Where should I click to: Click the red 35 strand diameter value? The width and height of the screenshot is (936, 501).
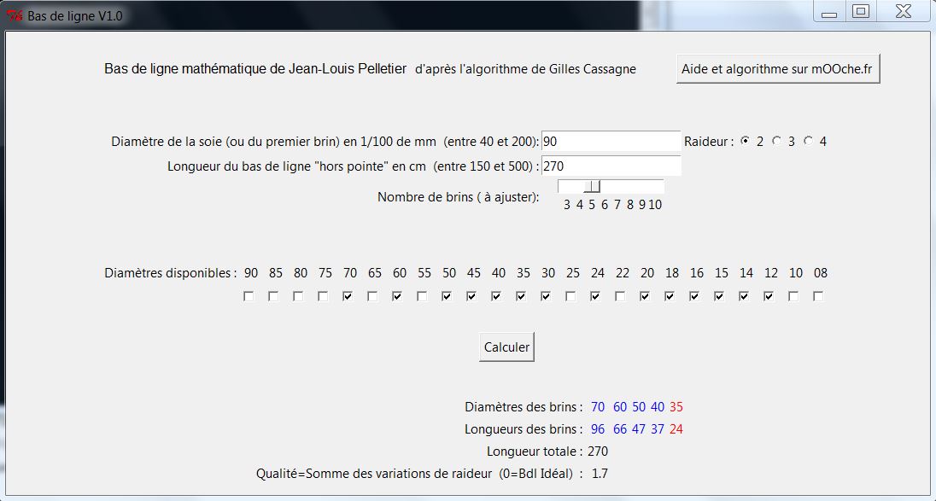point(676,407)
